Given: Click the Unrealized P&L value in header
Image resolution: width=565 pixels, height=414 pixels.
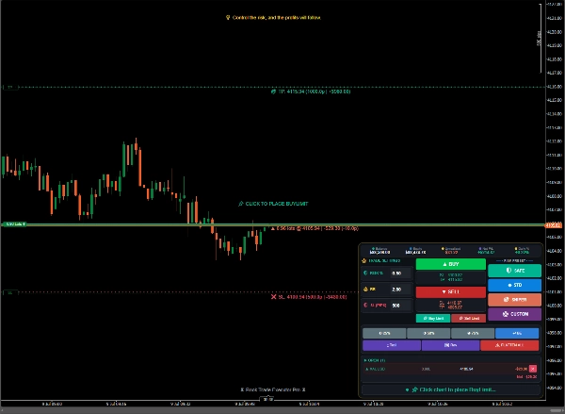Looking at the screenshot, I should click(451, 253).
